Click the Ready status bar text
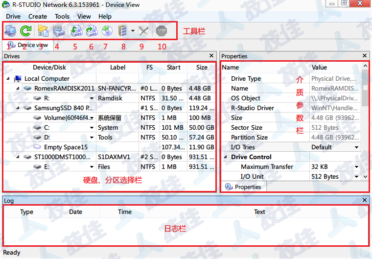This screenshot has width=372, height=259. point(11,253)
